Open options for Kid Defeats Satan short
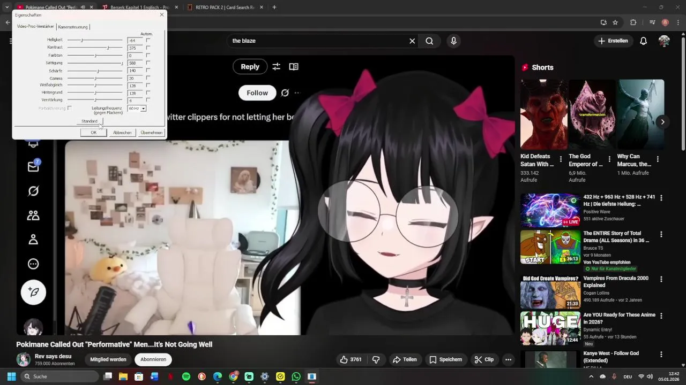This screenshot has height=385, width=686. tap(561, 159)
